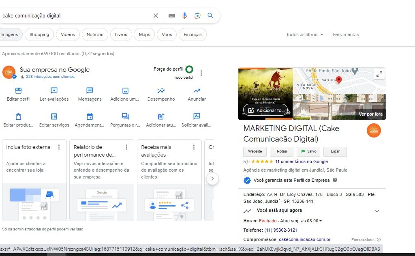Expand business hours dropdown arrow
Viewport: 415px width, 256px height.
pos(321,221)
